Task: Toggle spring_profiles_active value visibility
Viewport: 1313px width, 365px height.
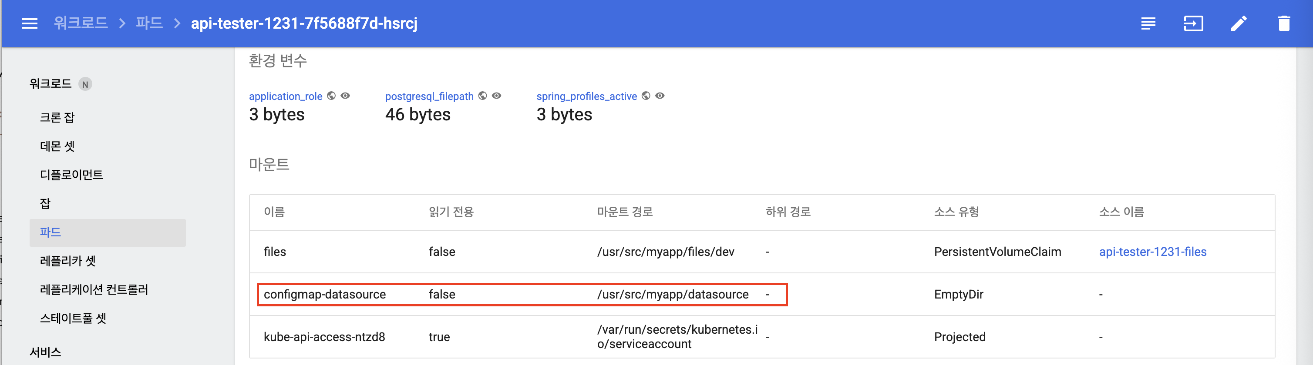Action: click(x=660, y=96)
